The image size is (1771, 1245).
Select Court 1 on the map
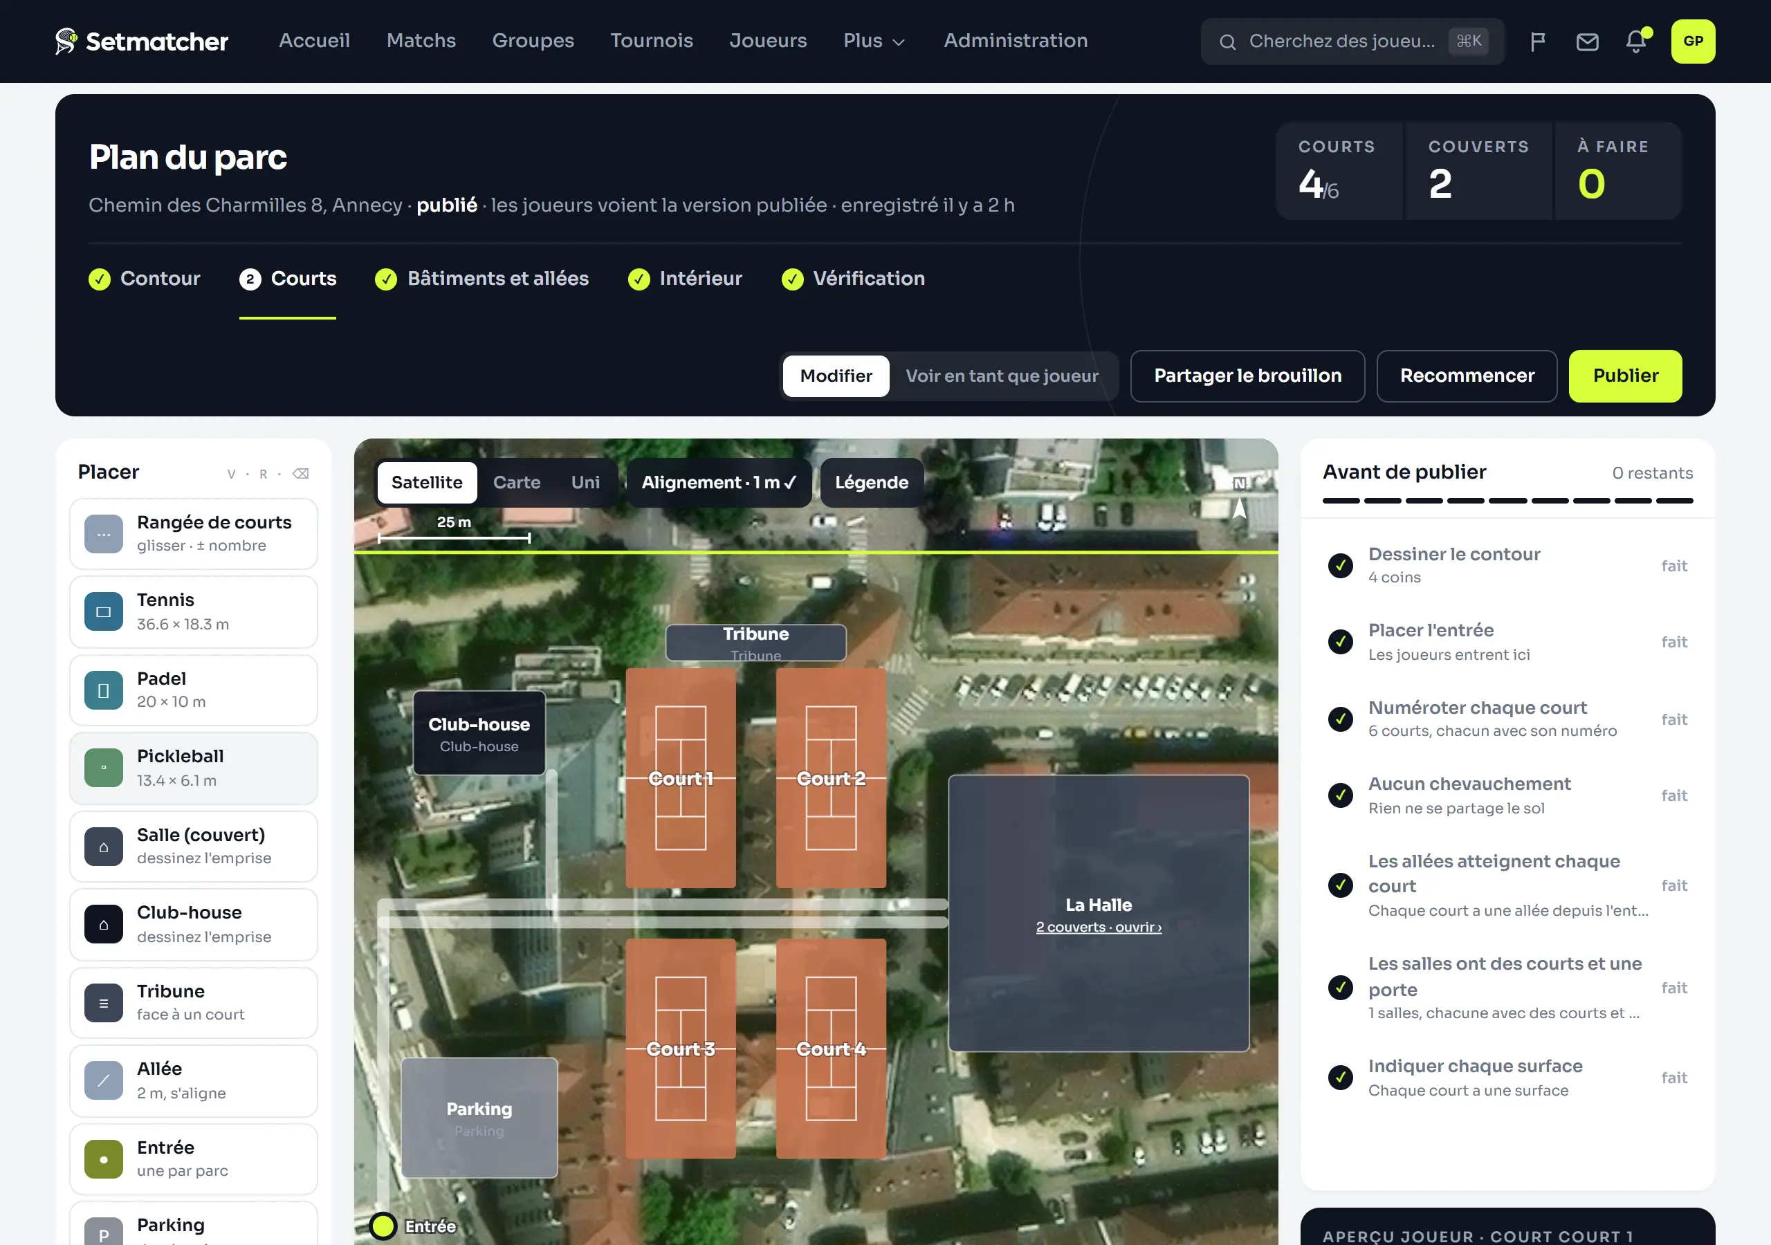coord(680,777)
